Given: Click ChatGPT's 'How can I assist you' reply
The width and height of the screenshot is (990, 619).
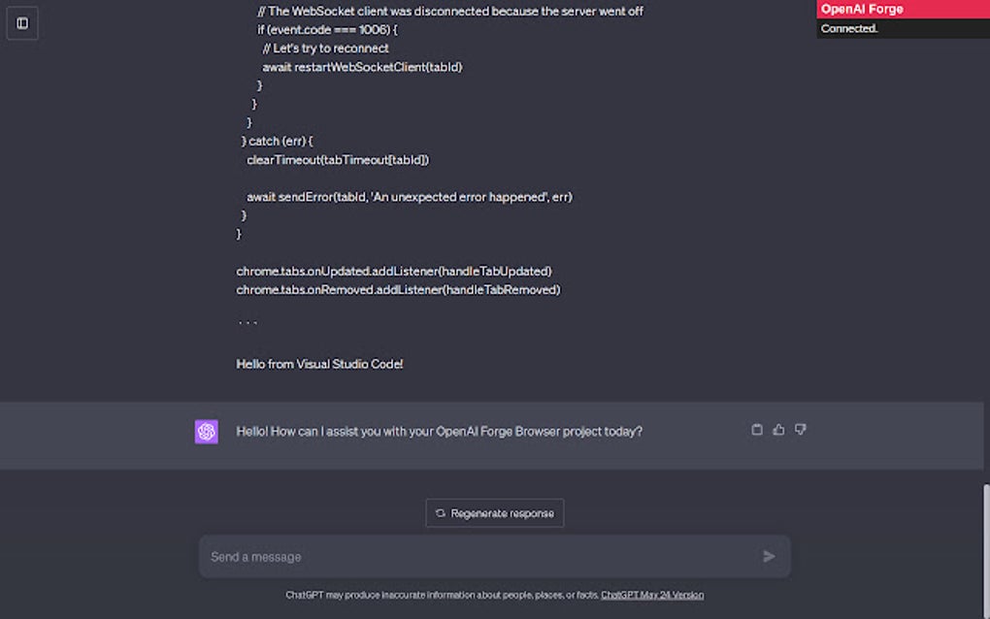Looking at the screenshot, I should [x=439, y=431].
